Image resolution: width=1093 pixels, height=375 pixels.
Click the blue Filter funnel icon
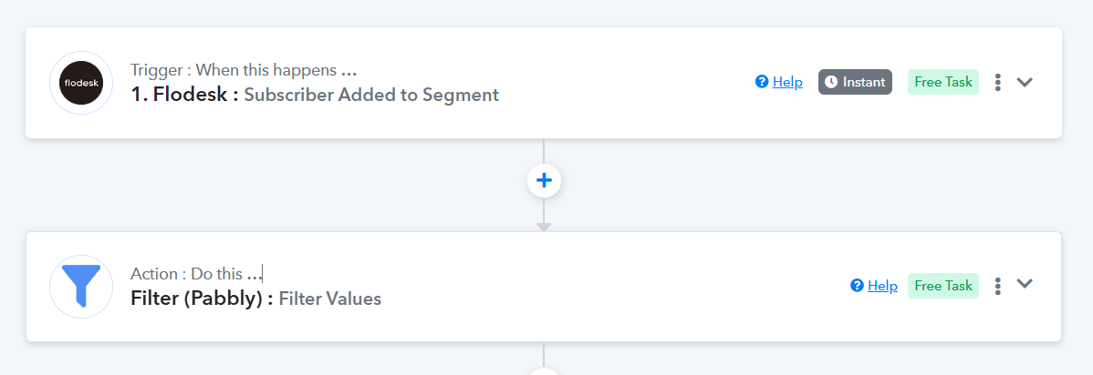81,286
